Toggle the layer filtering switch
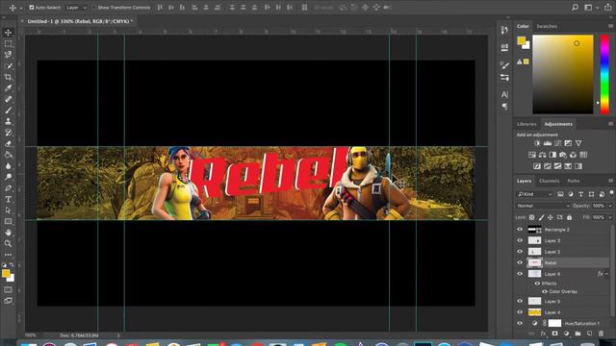This screenshot has height=346, width=616. pyautogui.click(x=611, y=192)
